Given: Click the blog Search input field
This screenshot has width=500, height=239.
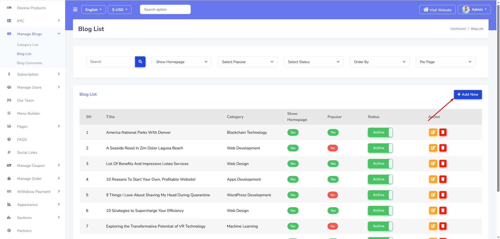Looking at the screenshot, I should click(110, 62).
